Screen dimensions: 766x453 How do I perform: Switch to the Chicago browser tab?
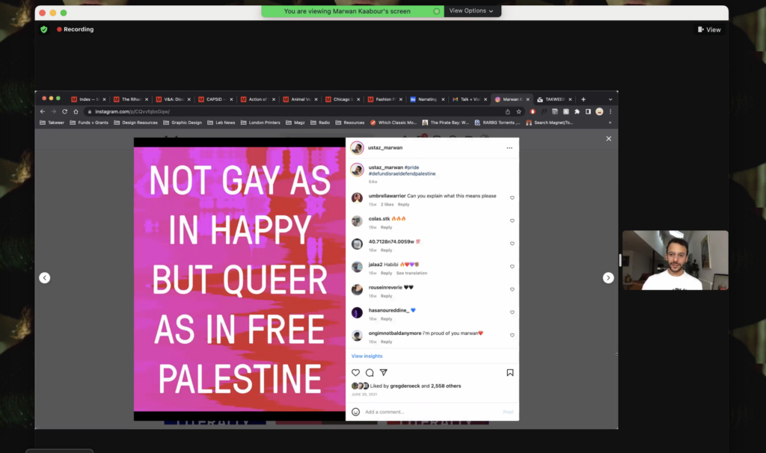341,99
